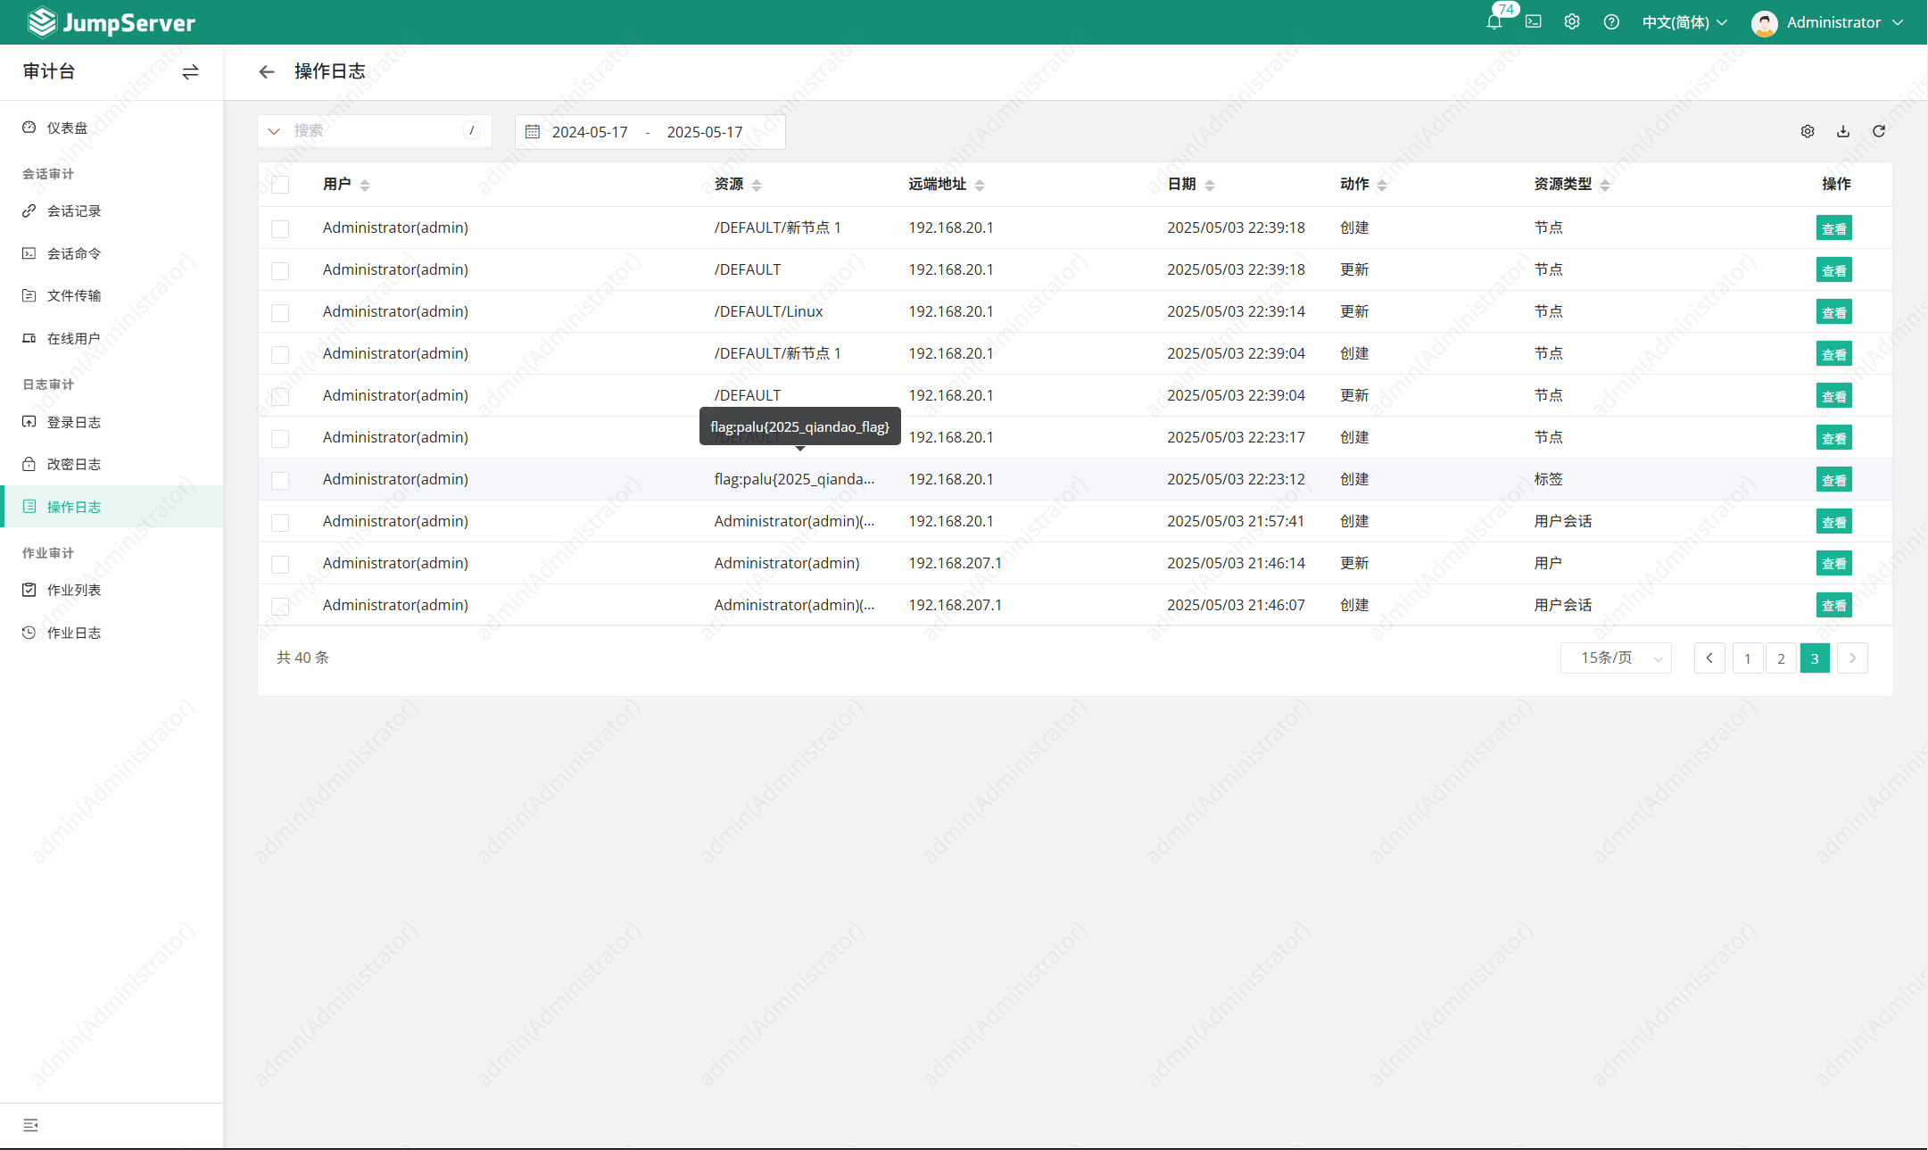Click the 192.168.207.1 address at 21:46:14
The width and height of the screenshot is (1928, 1150).
[x=955, y=564]
